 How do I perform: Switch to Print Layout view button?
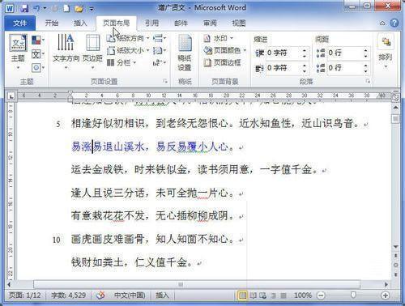pyautogui.click(x=242, y=295)
